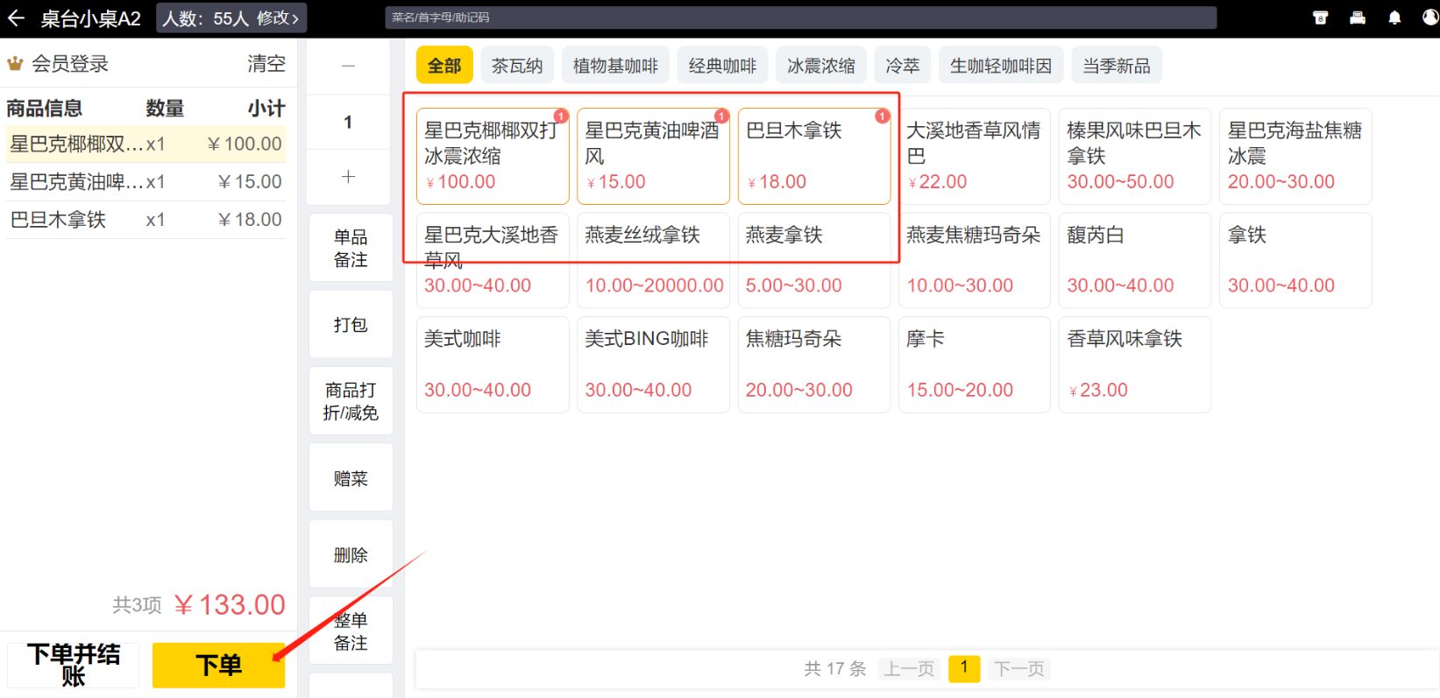Open the cash drawer icon

click(1320, 18)
